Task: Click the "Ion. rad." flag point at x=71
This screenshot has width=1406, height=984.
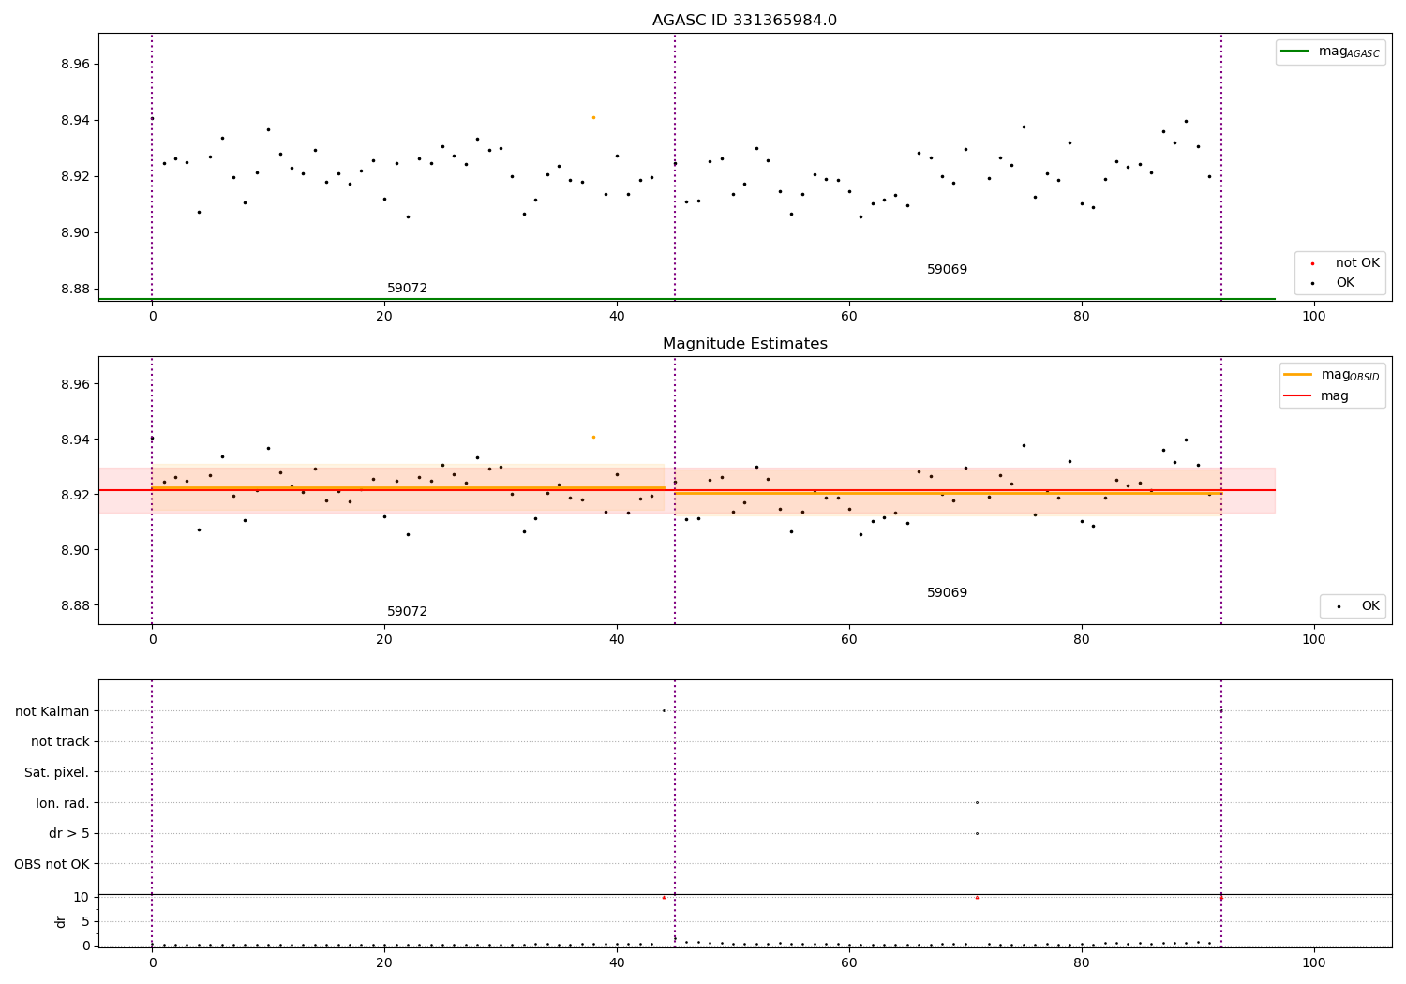Action: pos(977,802)
